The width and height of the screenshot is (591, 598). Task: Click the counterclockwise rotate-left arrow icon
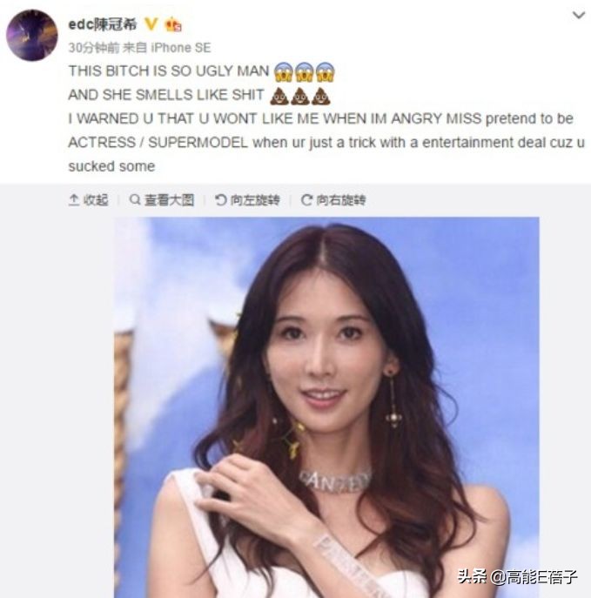point(220,199)
